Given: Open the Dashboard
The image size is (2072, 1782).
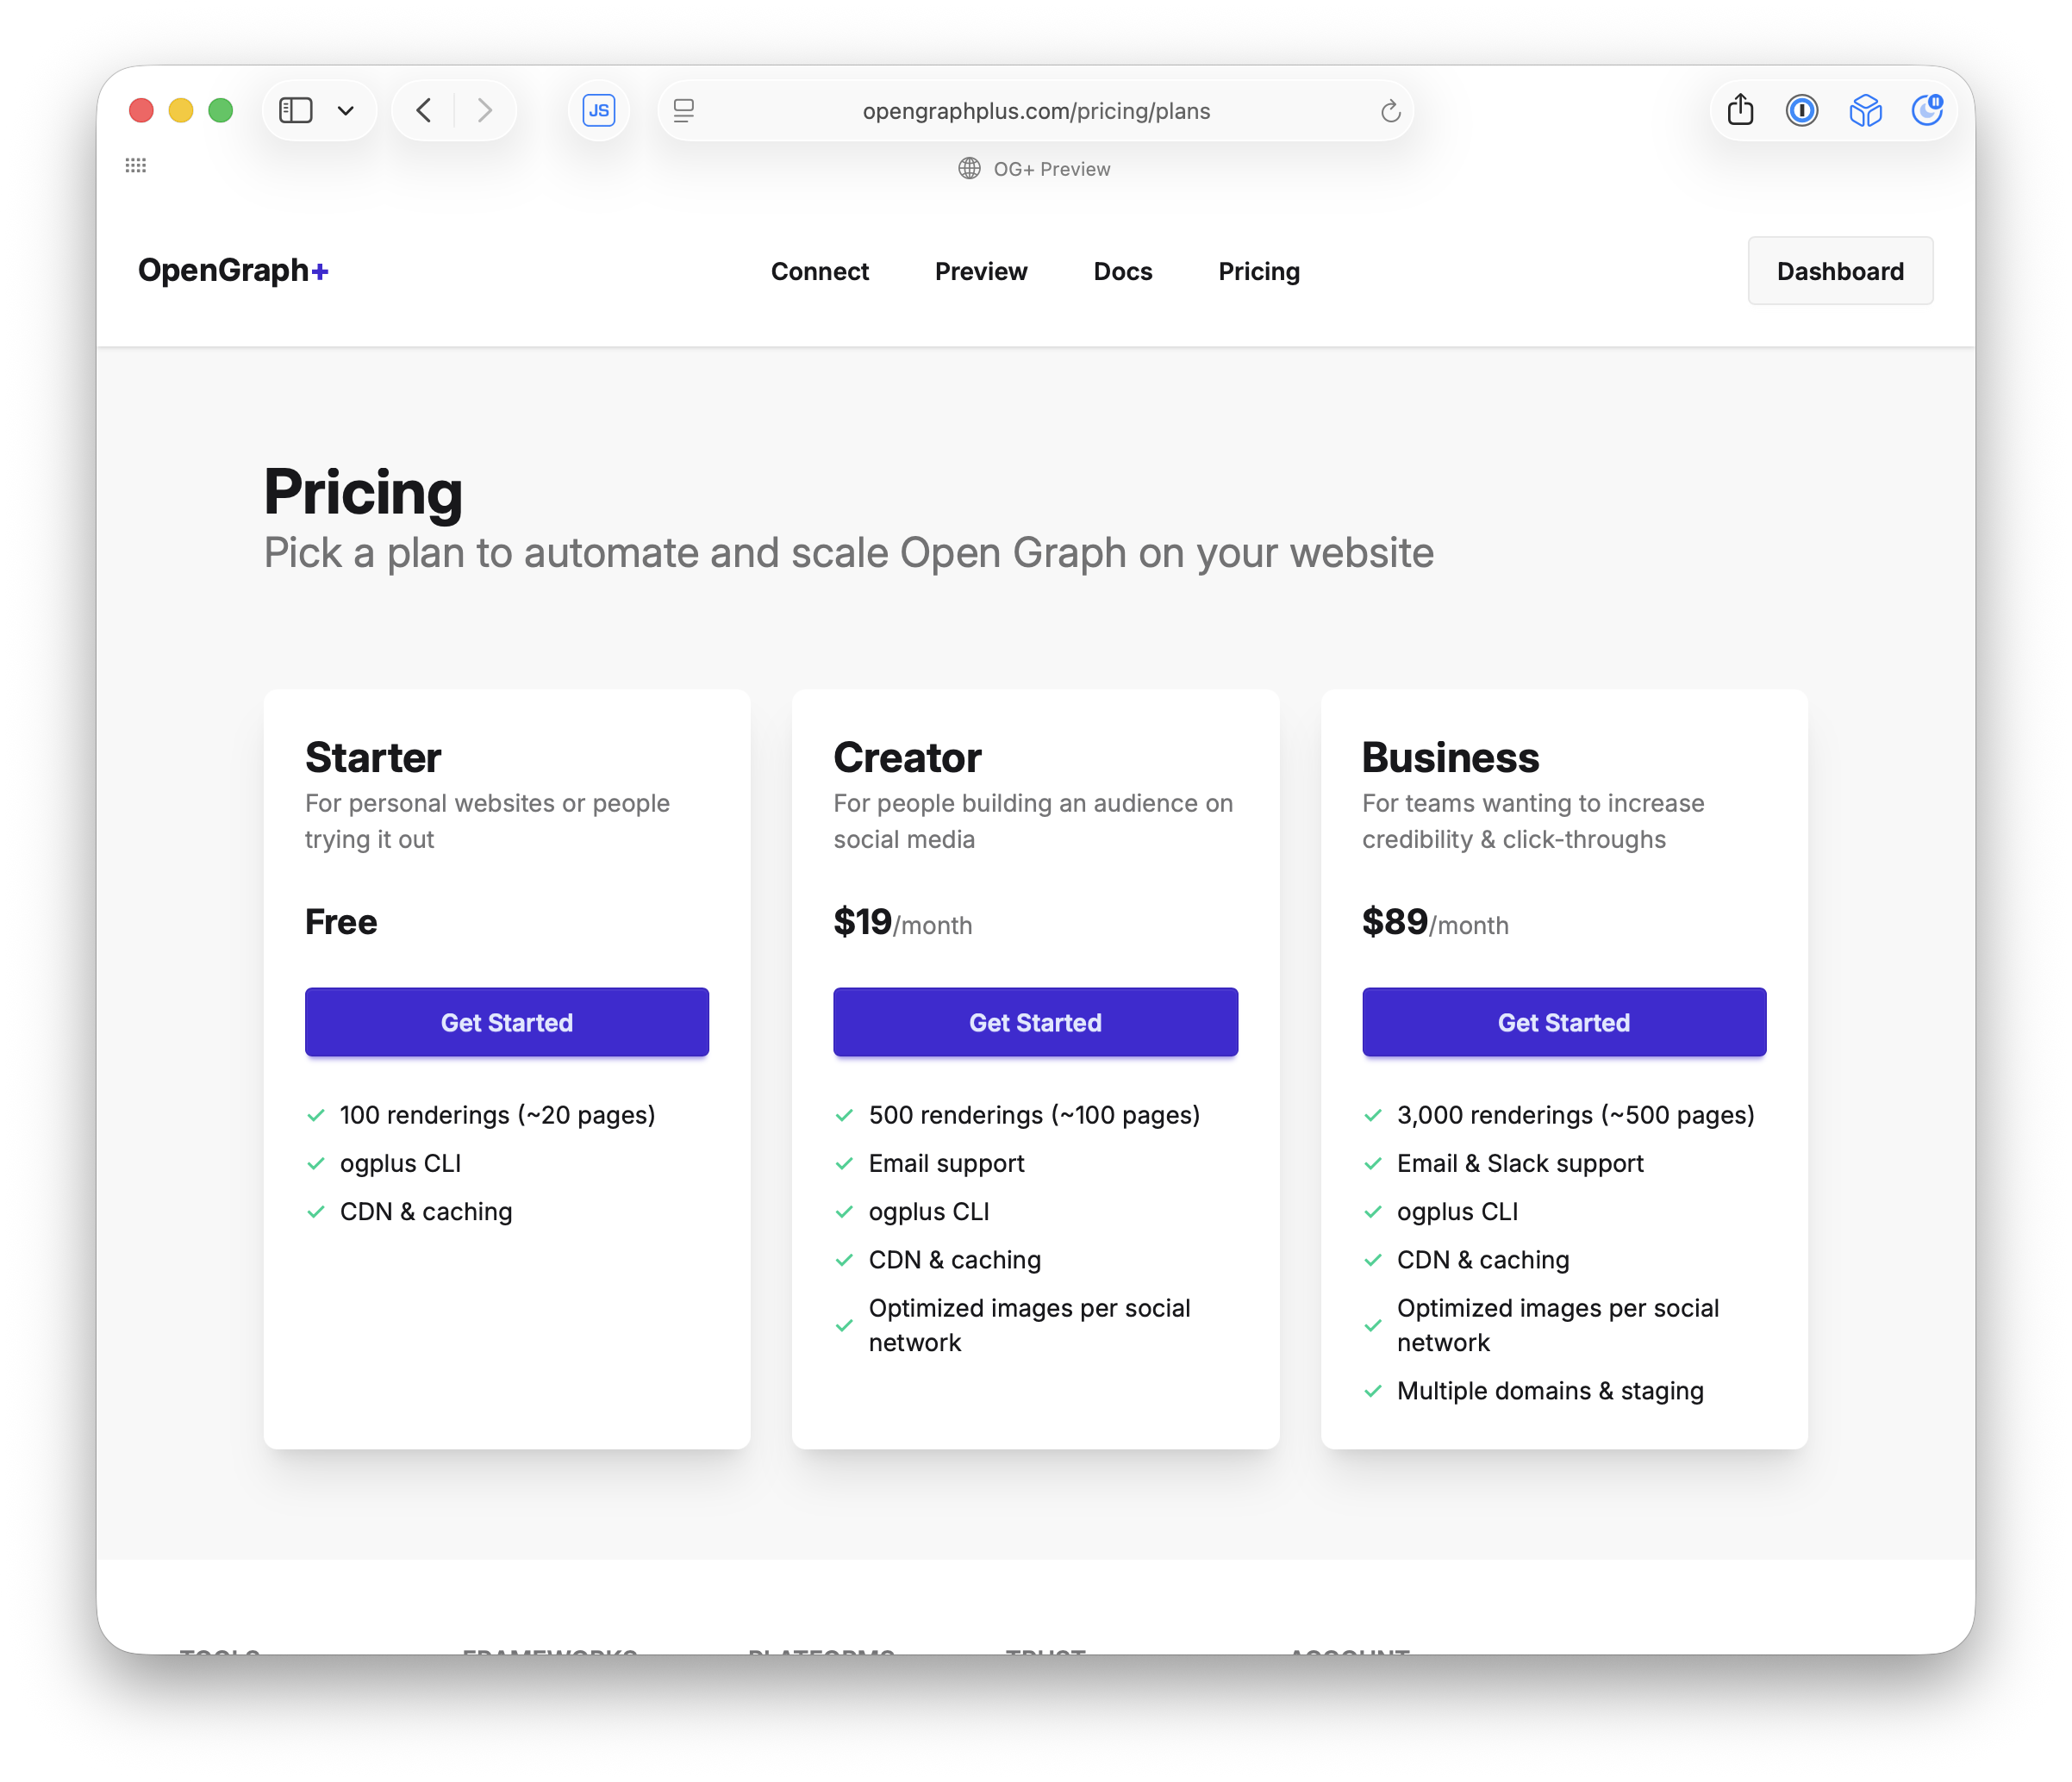Looking at the screenshot, I should [1840, 270].
